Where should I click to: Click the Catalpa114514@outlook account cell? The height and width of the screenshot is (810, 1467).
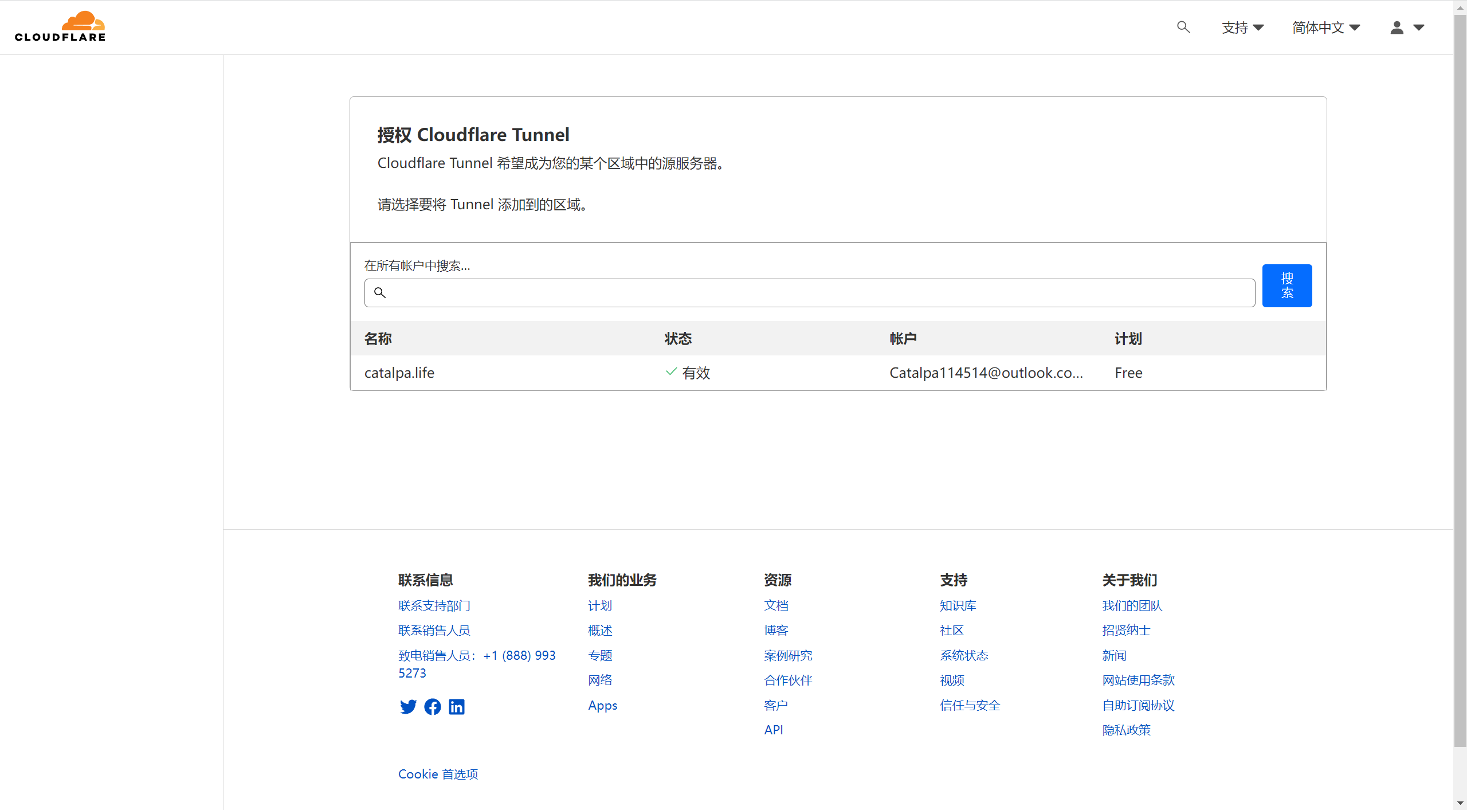[986, 373]
